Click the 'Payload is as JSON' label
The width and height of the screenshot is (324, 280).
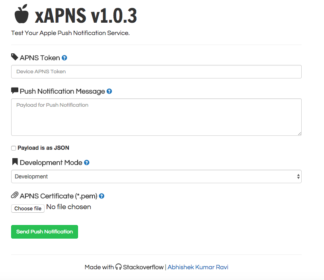tap(43, 148)
